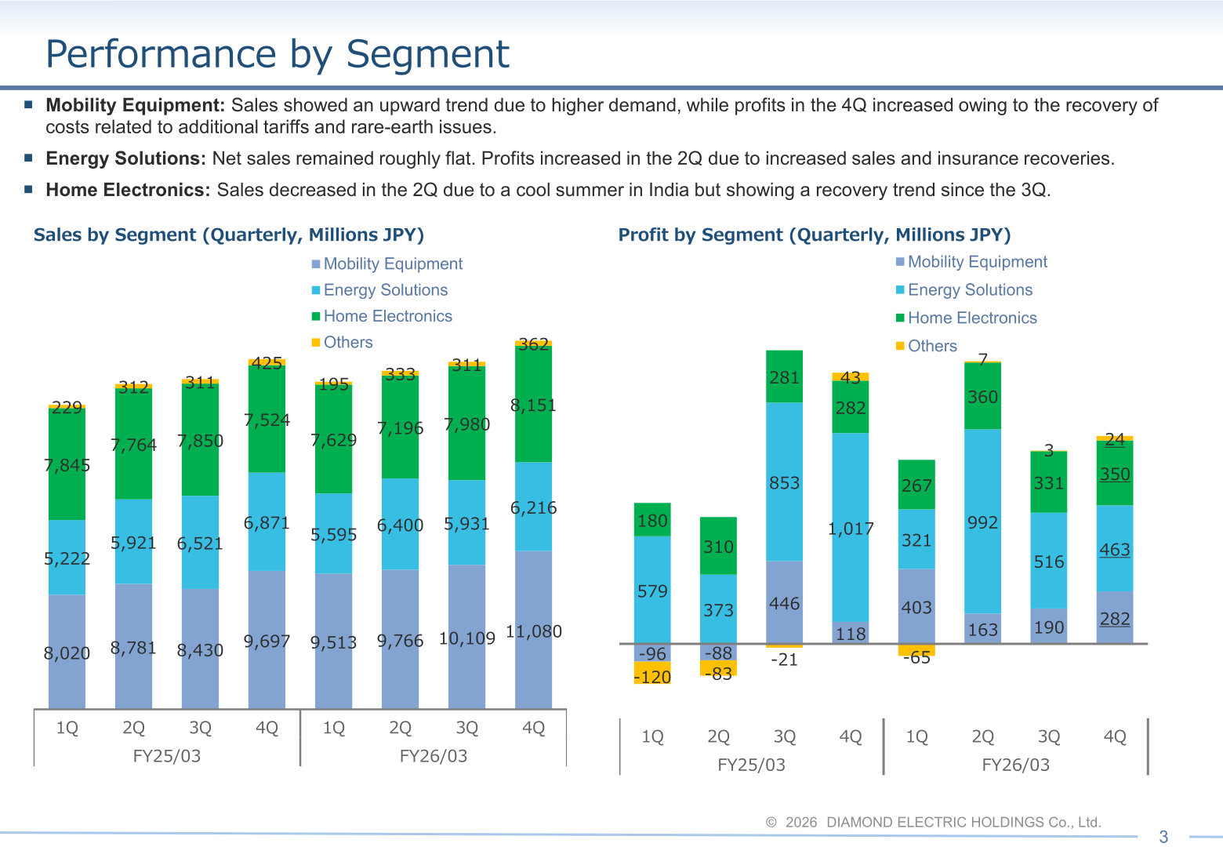
Task: Click the profit value "118"
Action: click(851, 633)
